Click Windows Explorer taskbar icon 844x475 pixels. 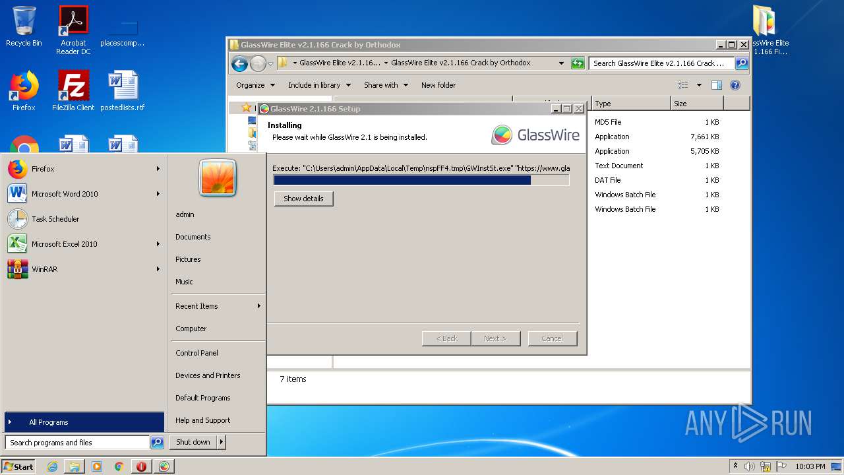tap(75, 466)
